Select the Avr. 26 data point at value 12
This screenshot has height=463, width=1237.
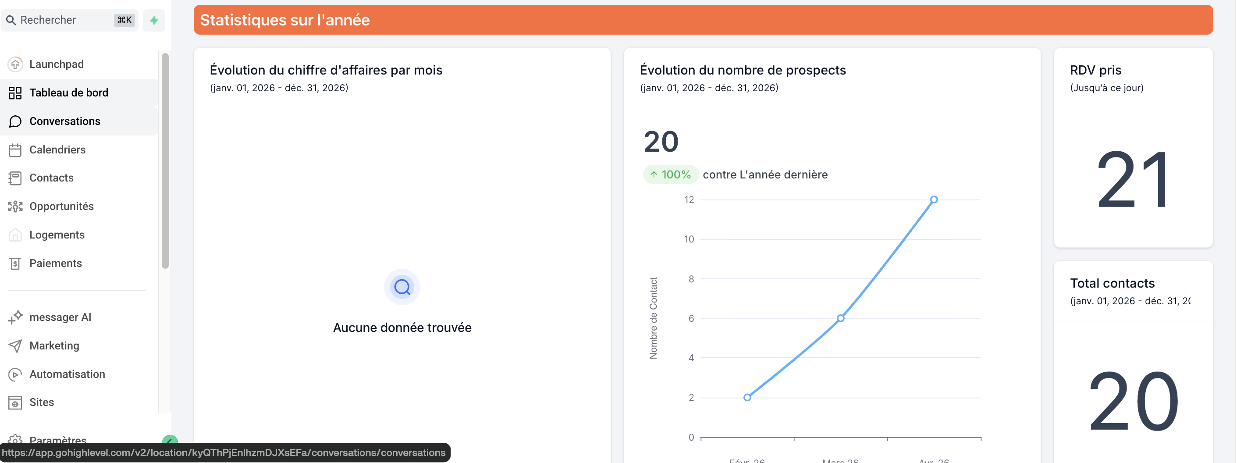(934, 199)
